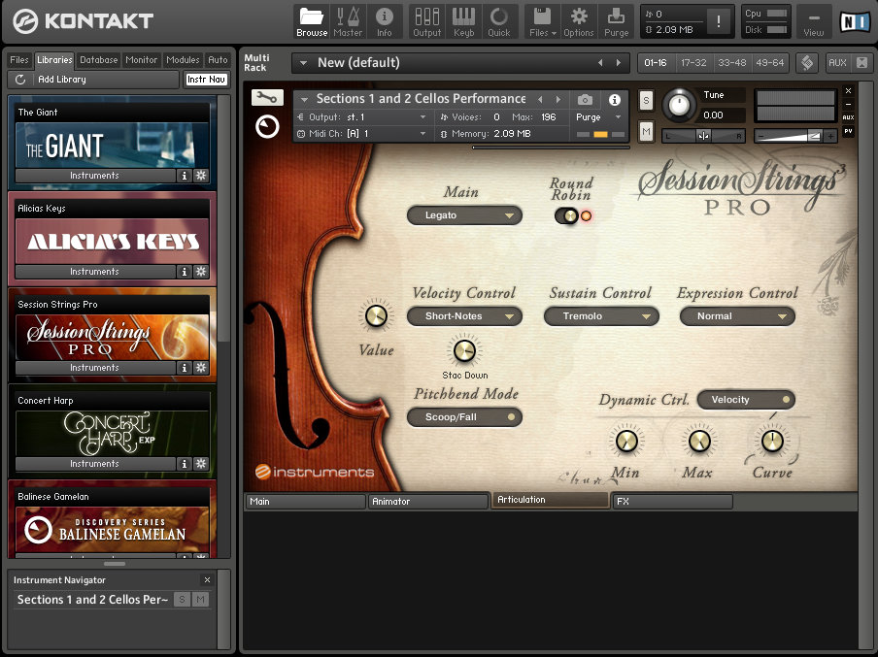Solo the instrument with S button
Image resolution: width=878 pixels, height=657 pixels.
click(x=646, y=101)
